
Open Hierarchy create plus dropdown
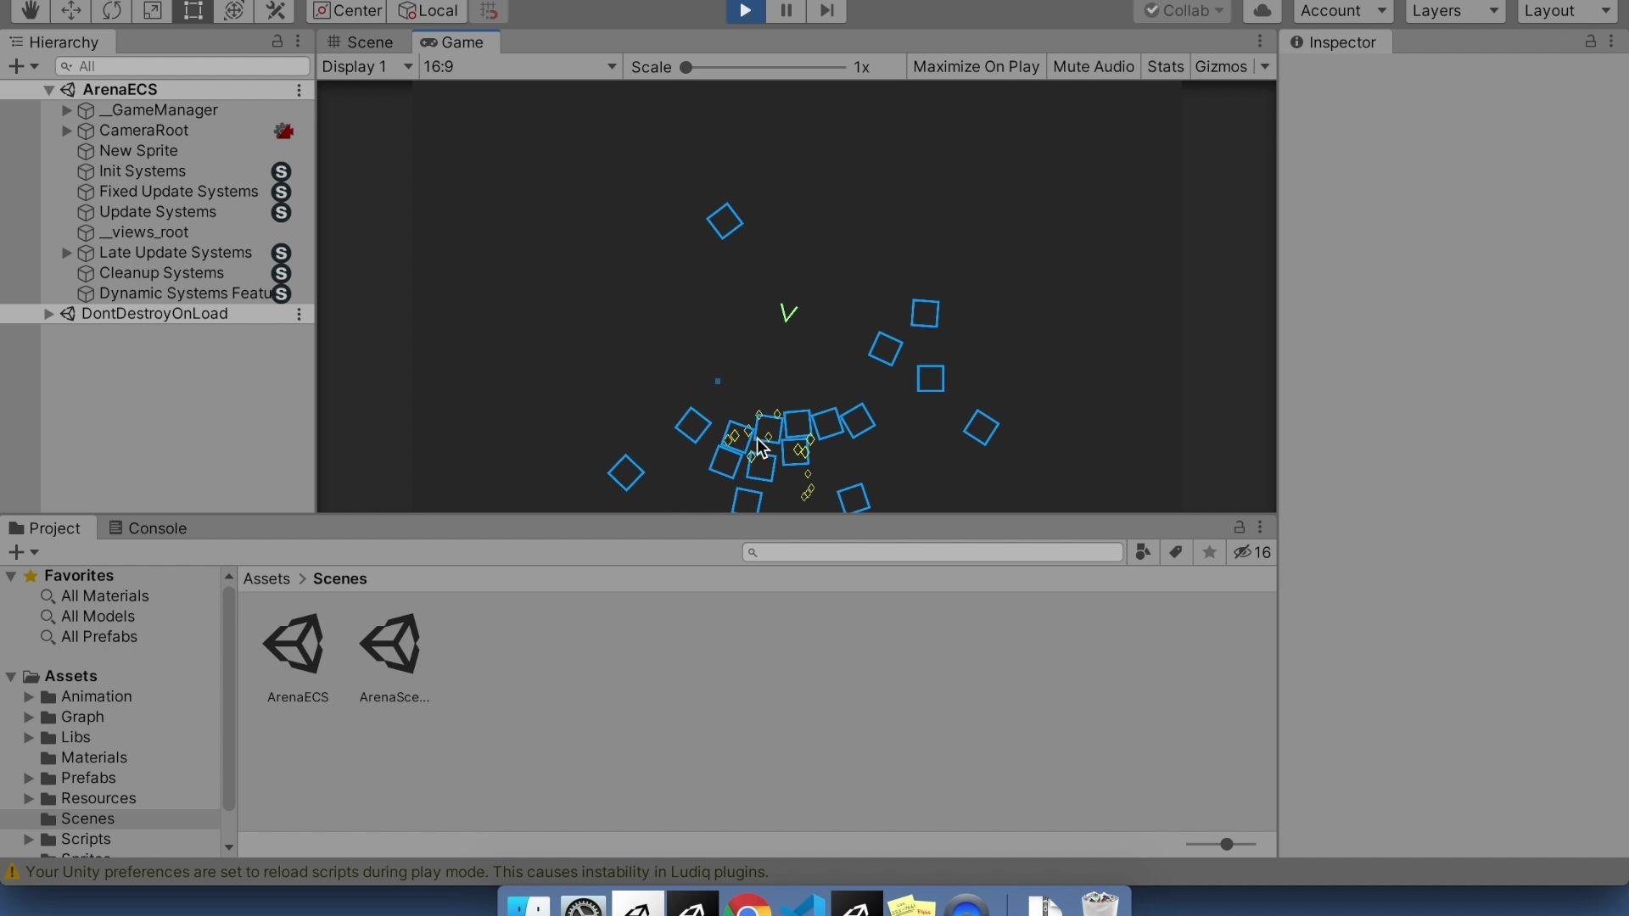click(x=23, y=66)
